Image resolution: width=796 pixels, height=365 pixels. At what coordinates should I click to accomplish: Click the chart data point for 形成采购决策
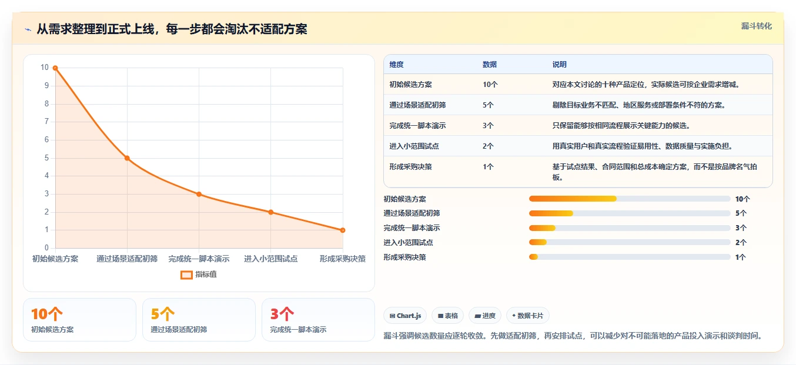click(x=343, y=230)
